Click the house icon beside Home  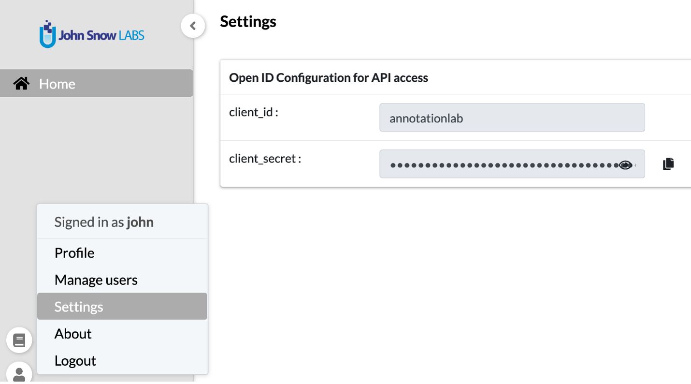click(x=21, y=83)
